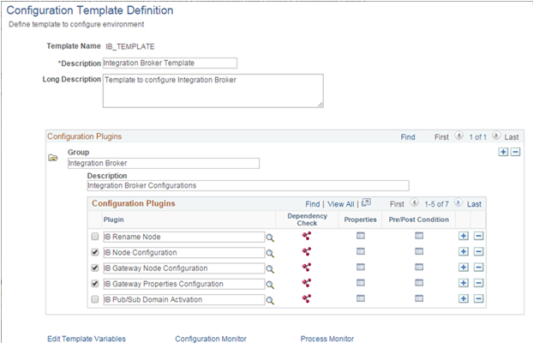The height and width of the screenshot is (343, 533).
Task: Open Pre/Post Condition for IB Rename Node
Action: click(419, 236)
